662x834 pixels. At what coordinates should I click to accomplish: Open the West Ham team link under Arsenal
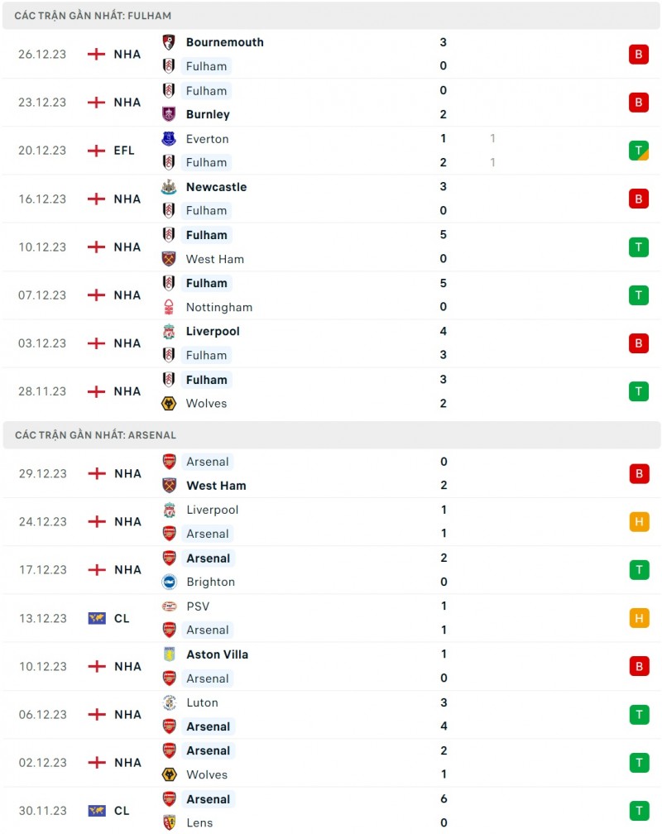(x=216, y=486)
